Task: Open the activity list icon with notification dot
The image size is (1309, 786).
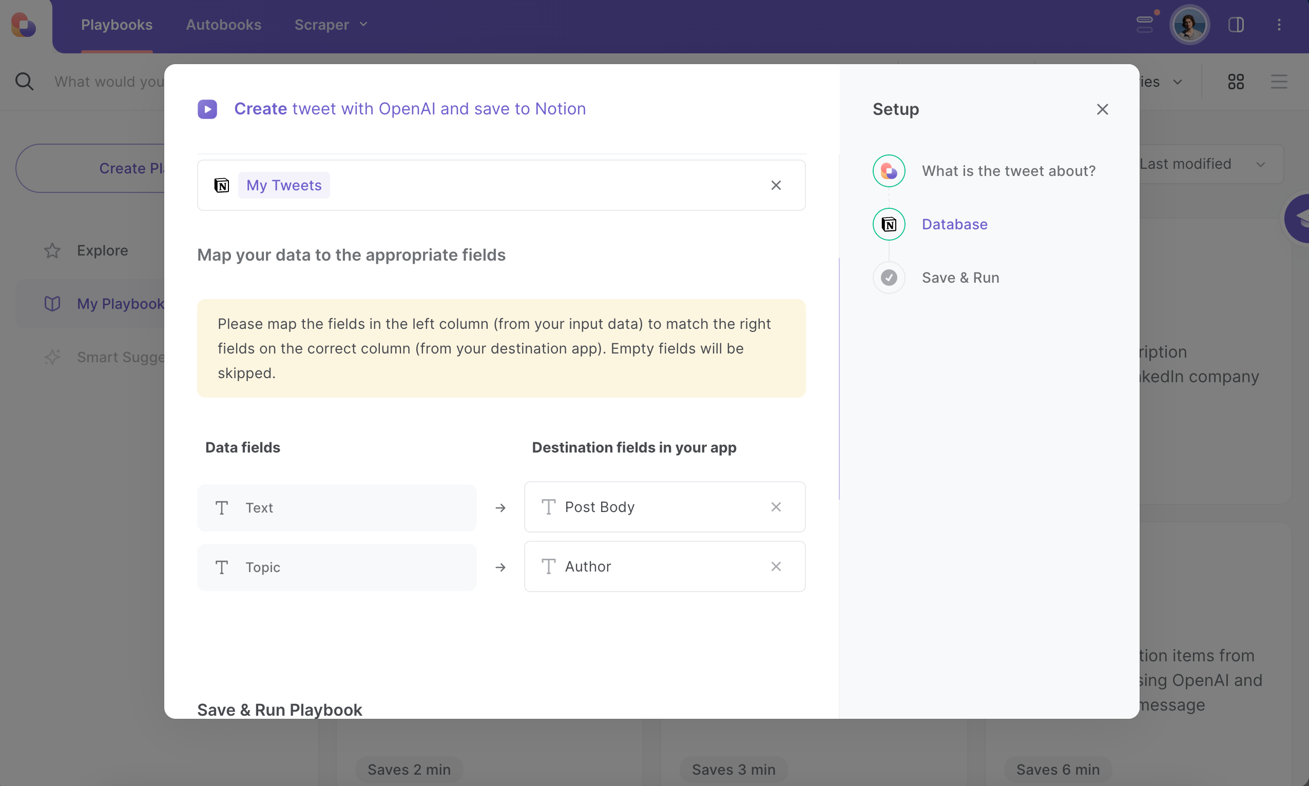Action: click(x=1145, y=24)
